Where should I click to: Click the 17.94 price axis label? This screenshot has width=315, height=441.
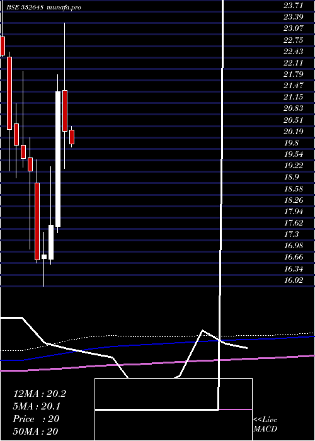point(294,212)
